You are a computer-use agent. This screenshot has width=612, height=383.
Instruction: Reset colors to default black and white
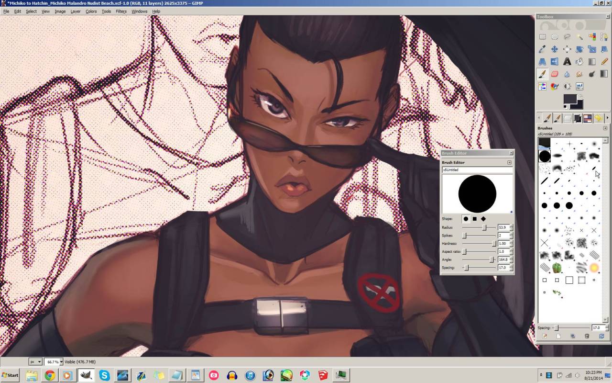pos(565,107)
